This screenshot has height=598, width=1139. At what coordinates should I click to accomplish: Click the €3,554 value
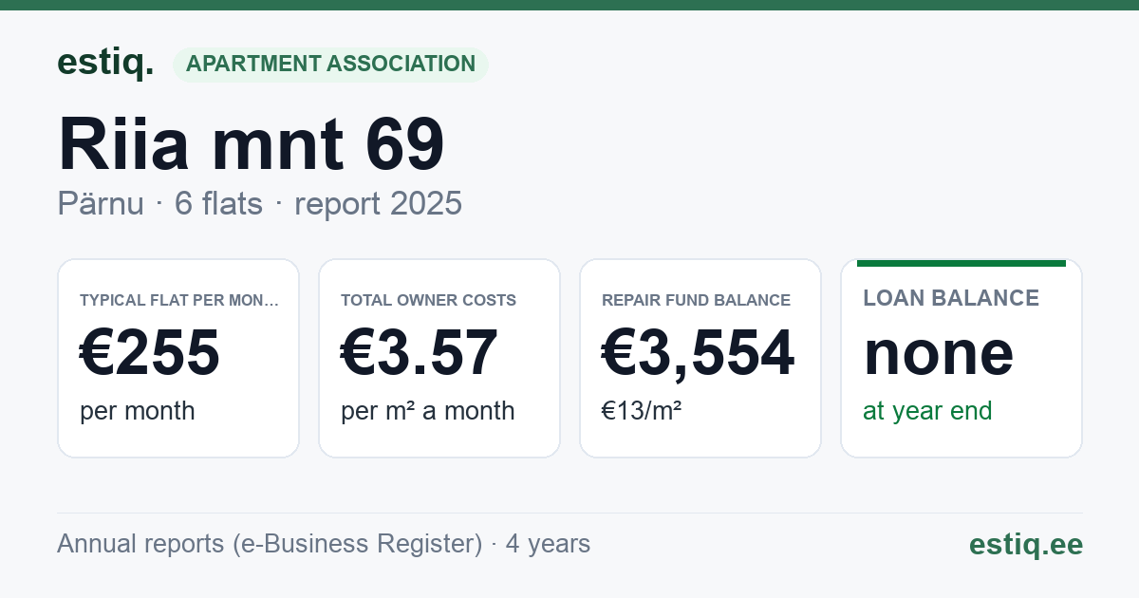(x=699, y=353)
